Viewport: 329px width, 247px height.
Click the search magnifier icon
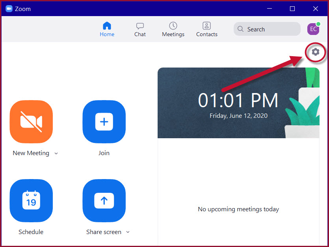pos(240,29)
